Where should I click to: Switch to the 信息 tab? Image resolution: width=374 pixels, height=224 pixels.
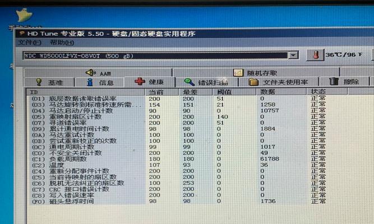pyautogui.click(x=99, y=82)
